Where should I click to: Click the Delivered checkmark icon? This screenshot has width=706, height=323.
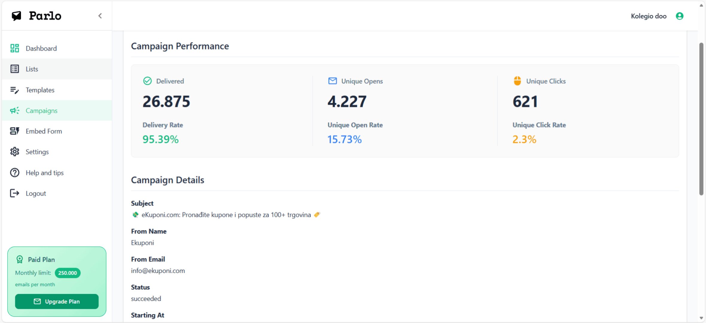click(147, 80)
